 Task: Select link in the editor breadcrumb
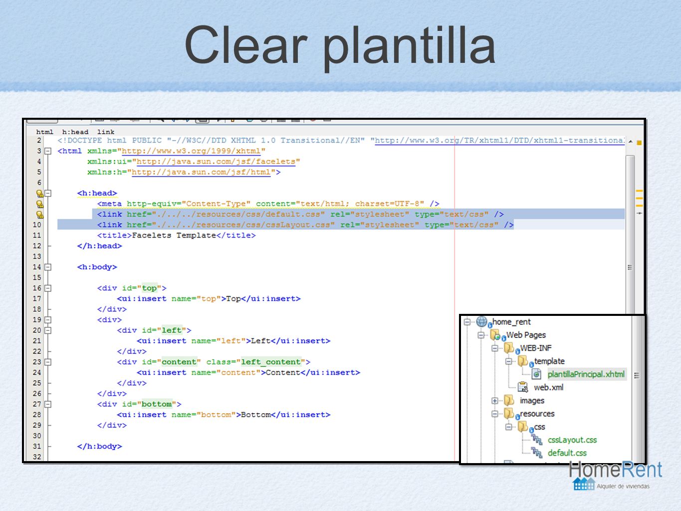coord(106,132)
